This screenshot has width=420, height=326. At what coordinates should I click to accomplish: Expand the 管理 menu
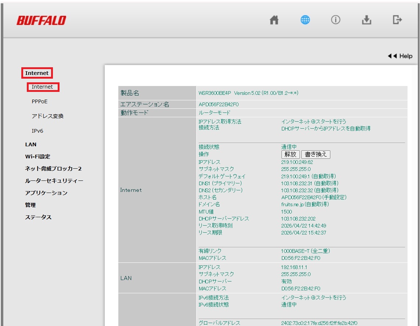(x=30, y=205)
